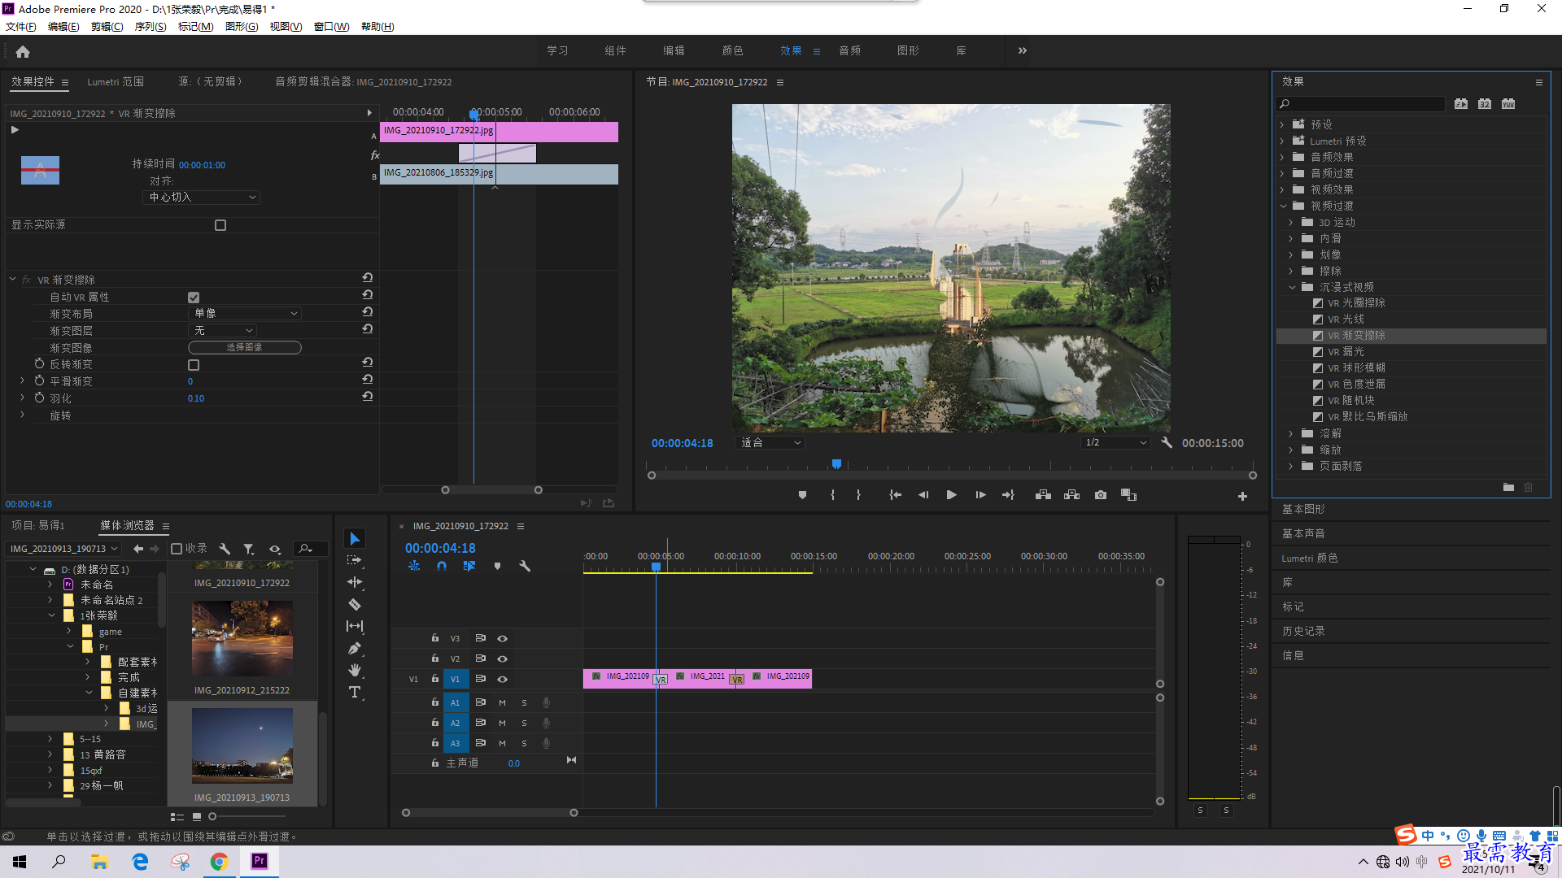Lock track V3

click(434, 638)
